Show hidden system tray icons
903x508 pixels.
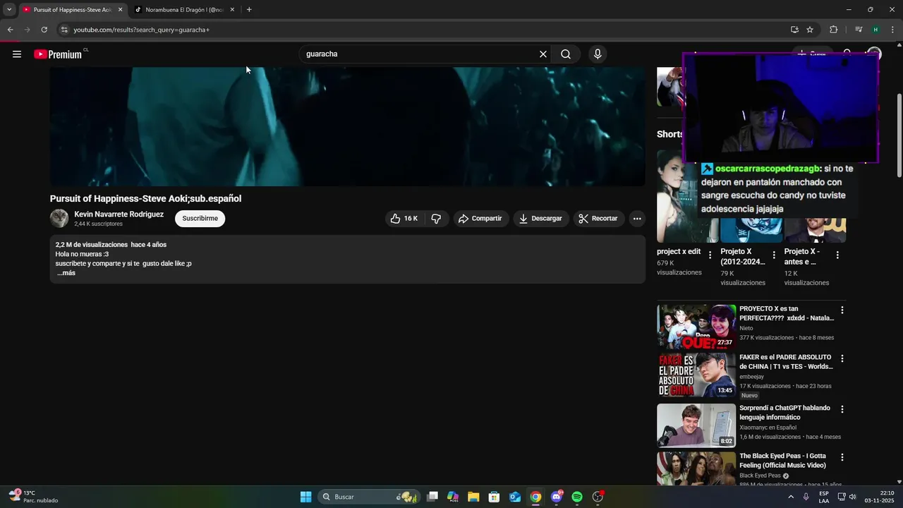click(x=790, y=497)
